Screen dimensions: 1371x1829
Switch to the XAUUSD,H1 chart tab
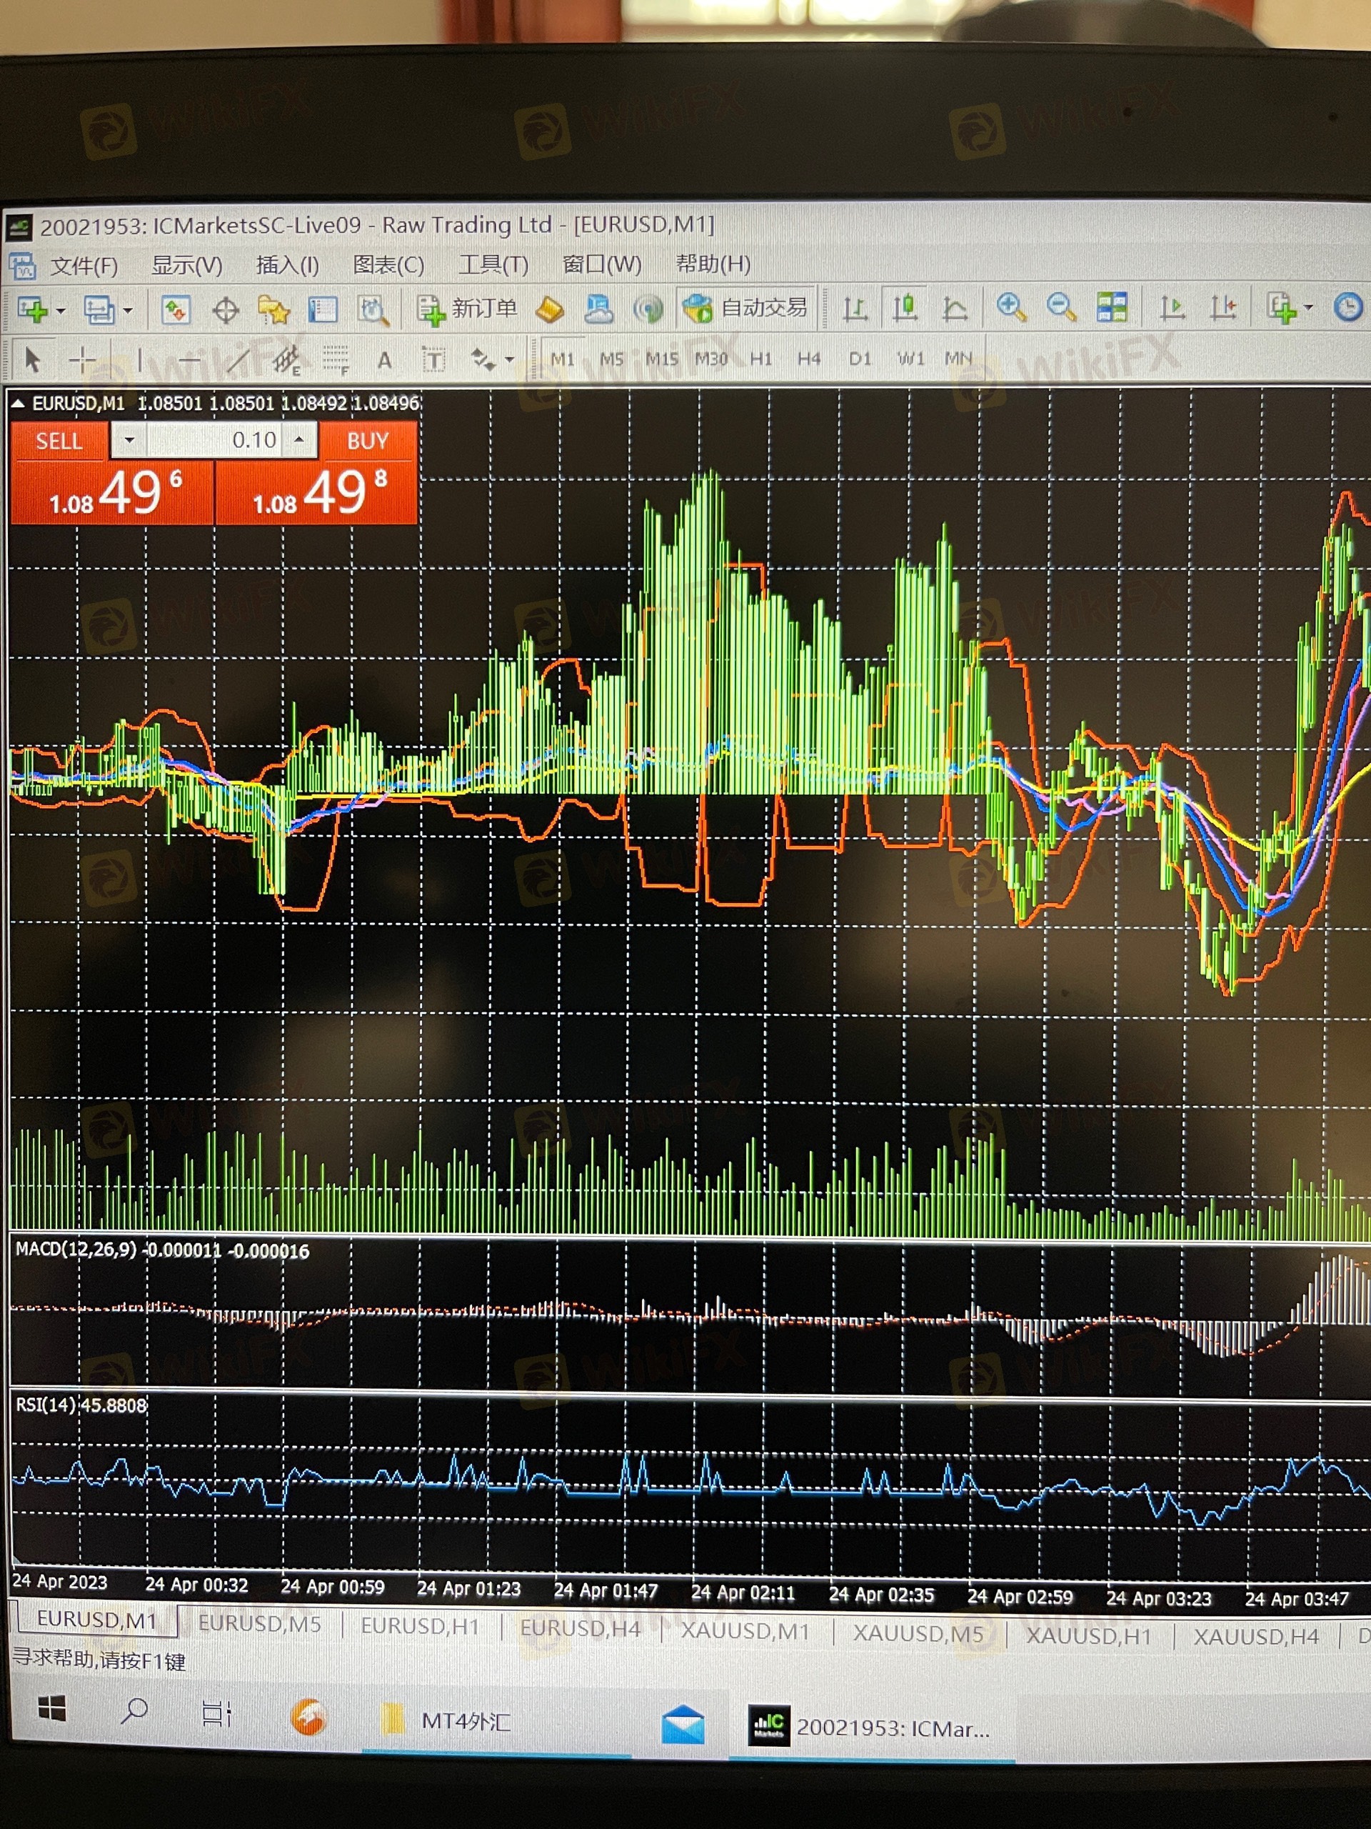click(1088, 1635)
